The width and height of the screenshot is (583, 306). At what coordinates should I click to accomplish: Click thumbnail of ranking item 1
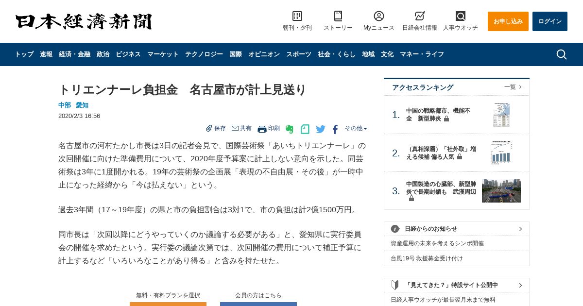click(501, 115)
